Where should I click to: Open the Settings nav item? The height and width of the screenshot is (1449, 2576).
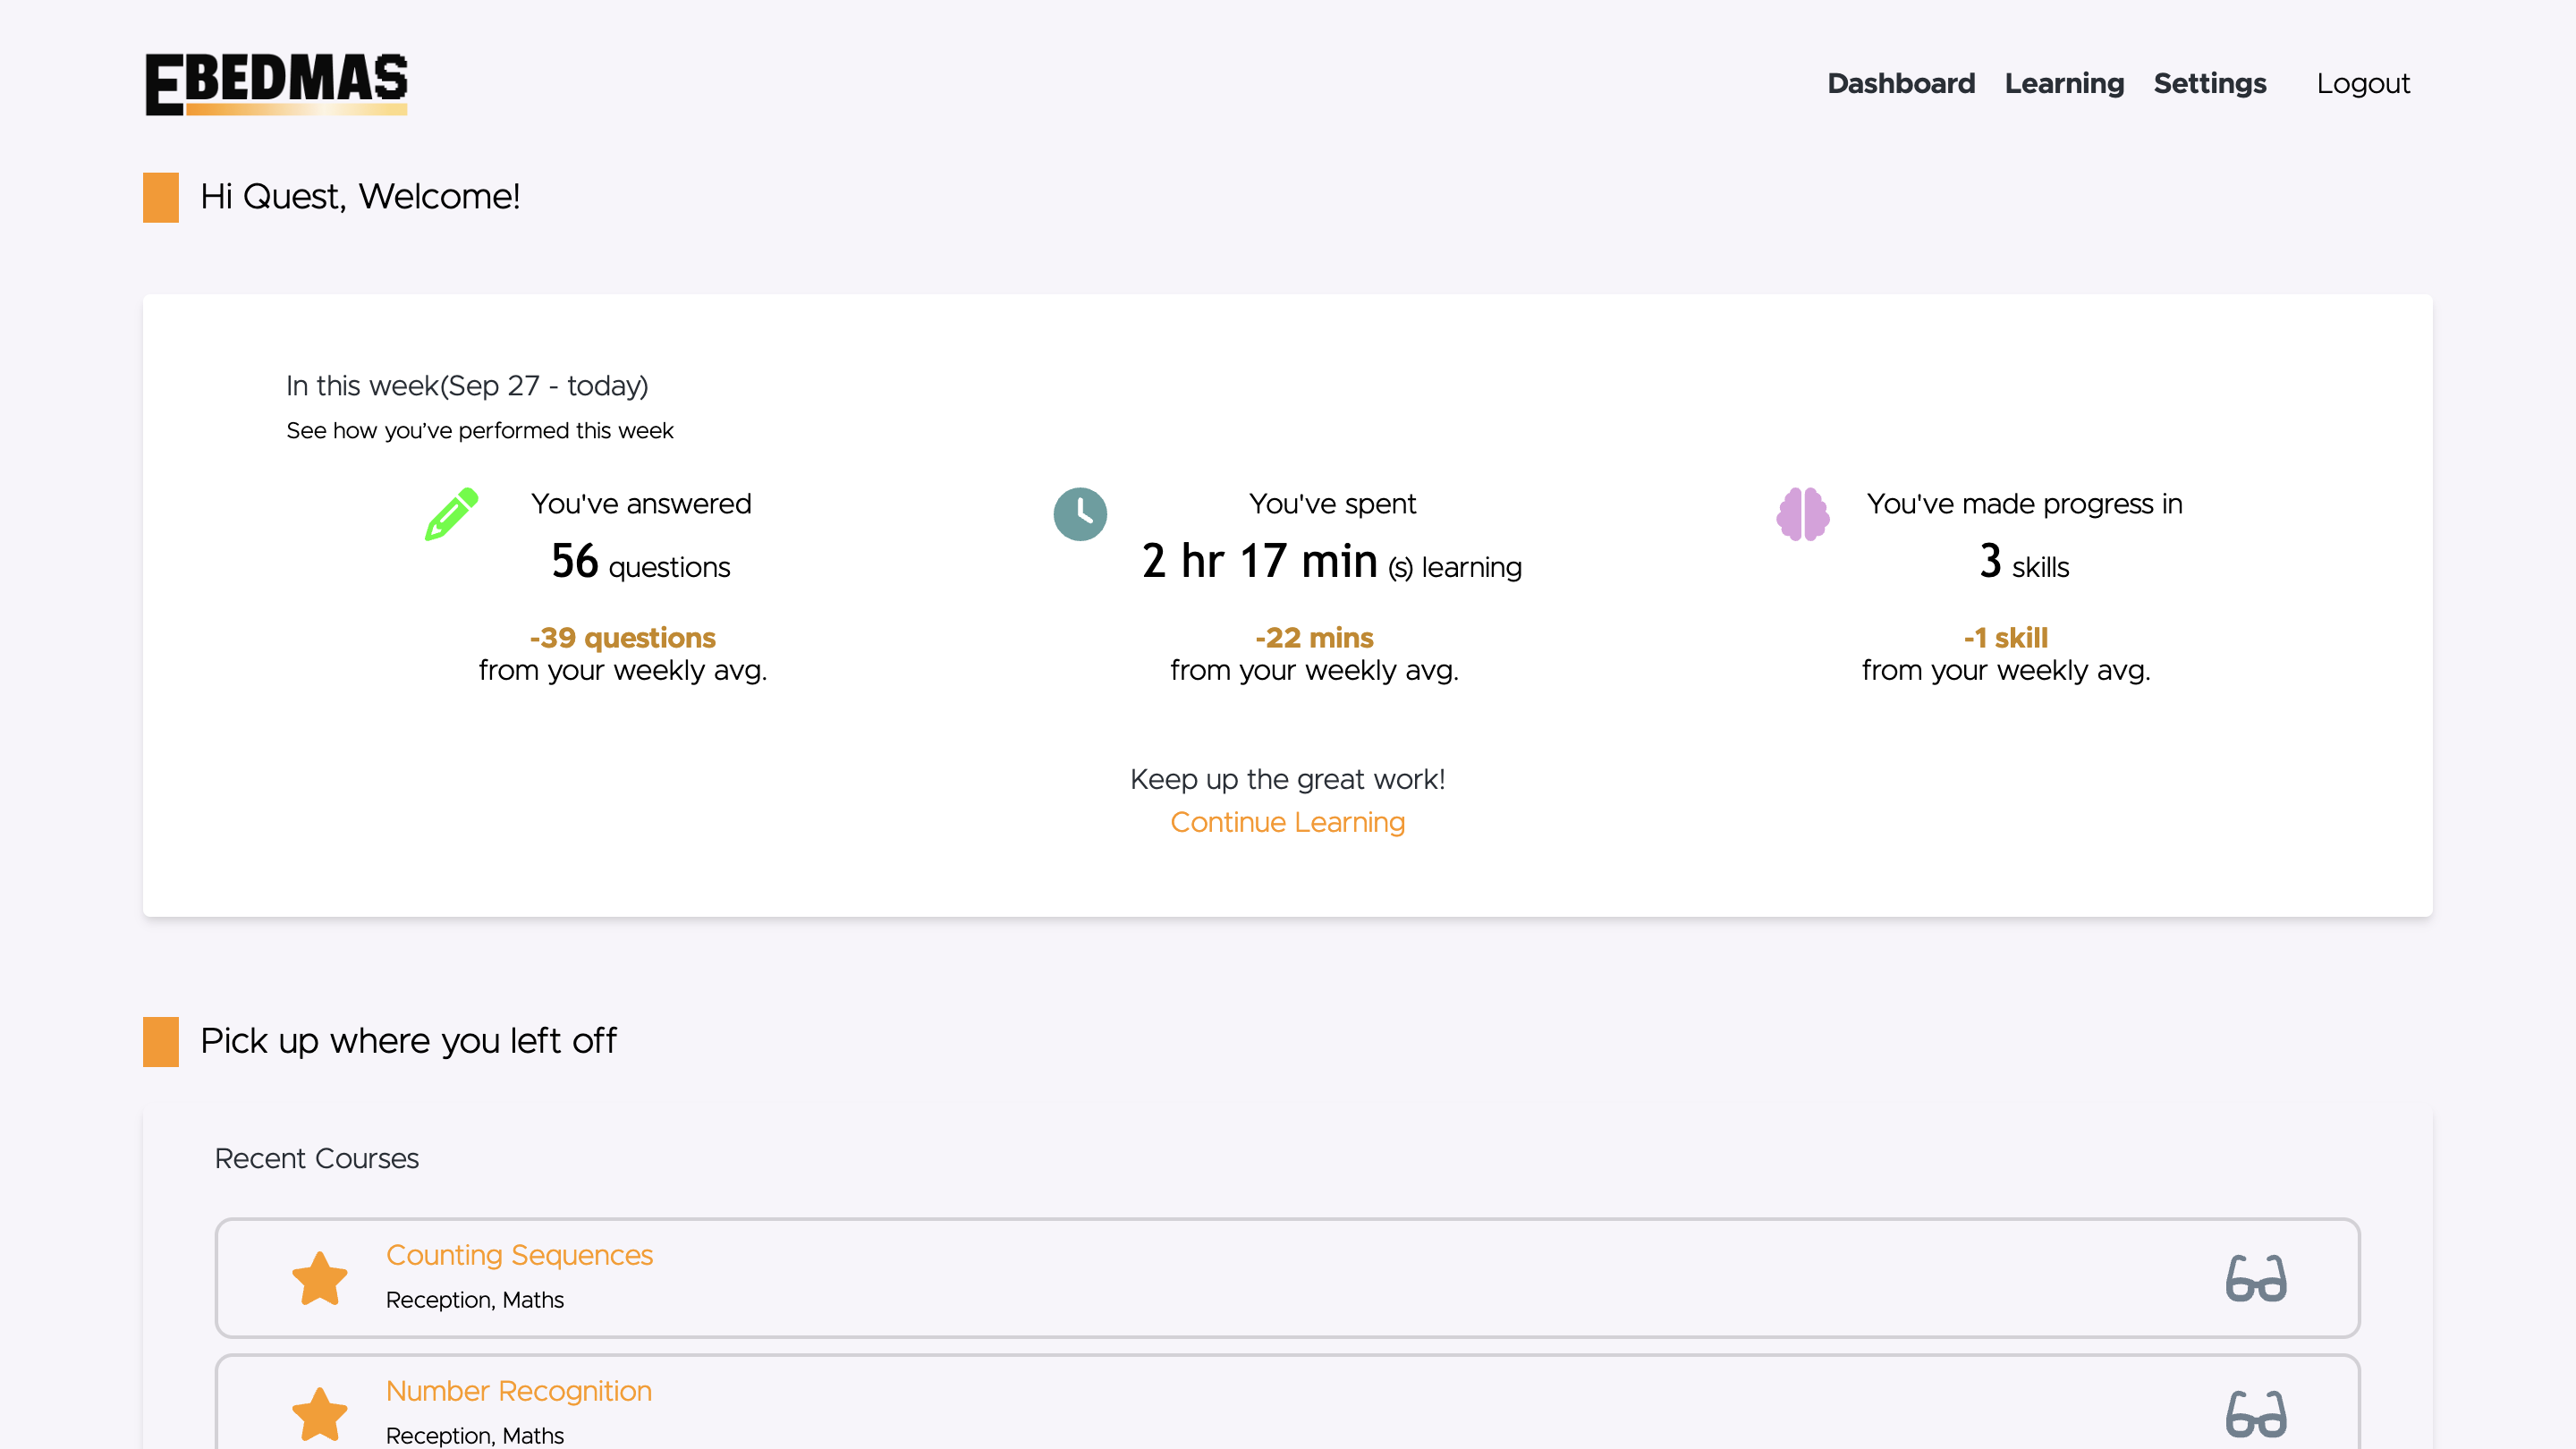pos(2209,83)
